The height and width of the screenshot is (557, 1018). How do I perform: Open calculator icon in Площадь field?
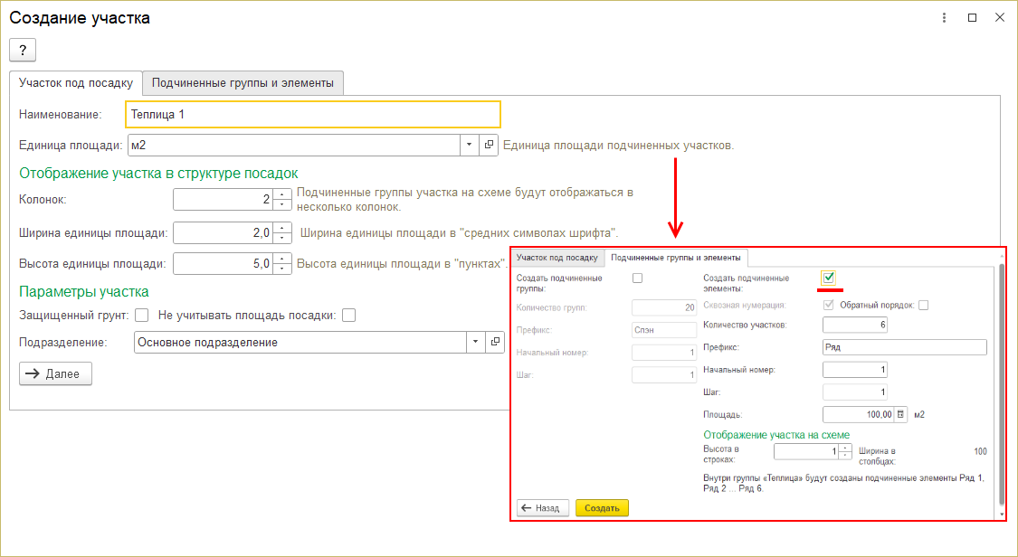(899, 414)
